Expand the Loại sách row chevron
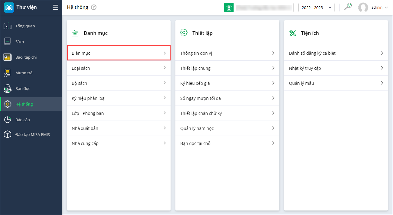This screenshot has width=393, height=215. [x=165, y=68]
